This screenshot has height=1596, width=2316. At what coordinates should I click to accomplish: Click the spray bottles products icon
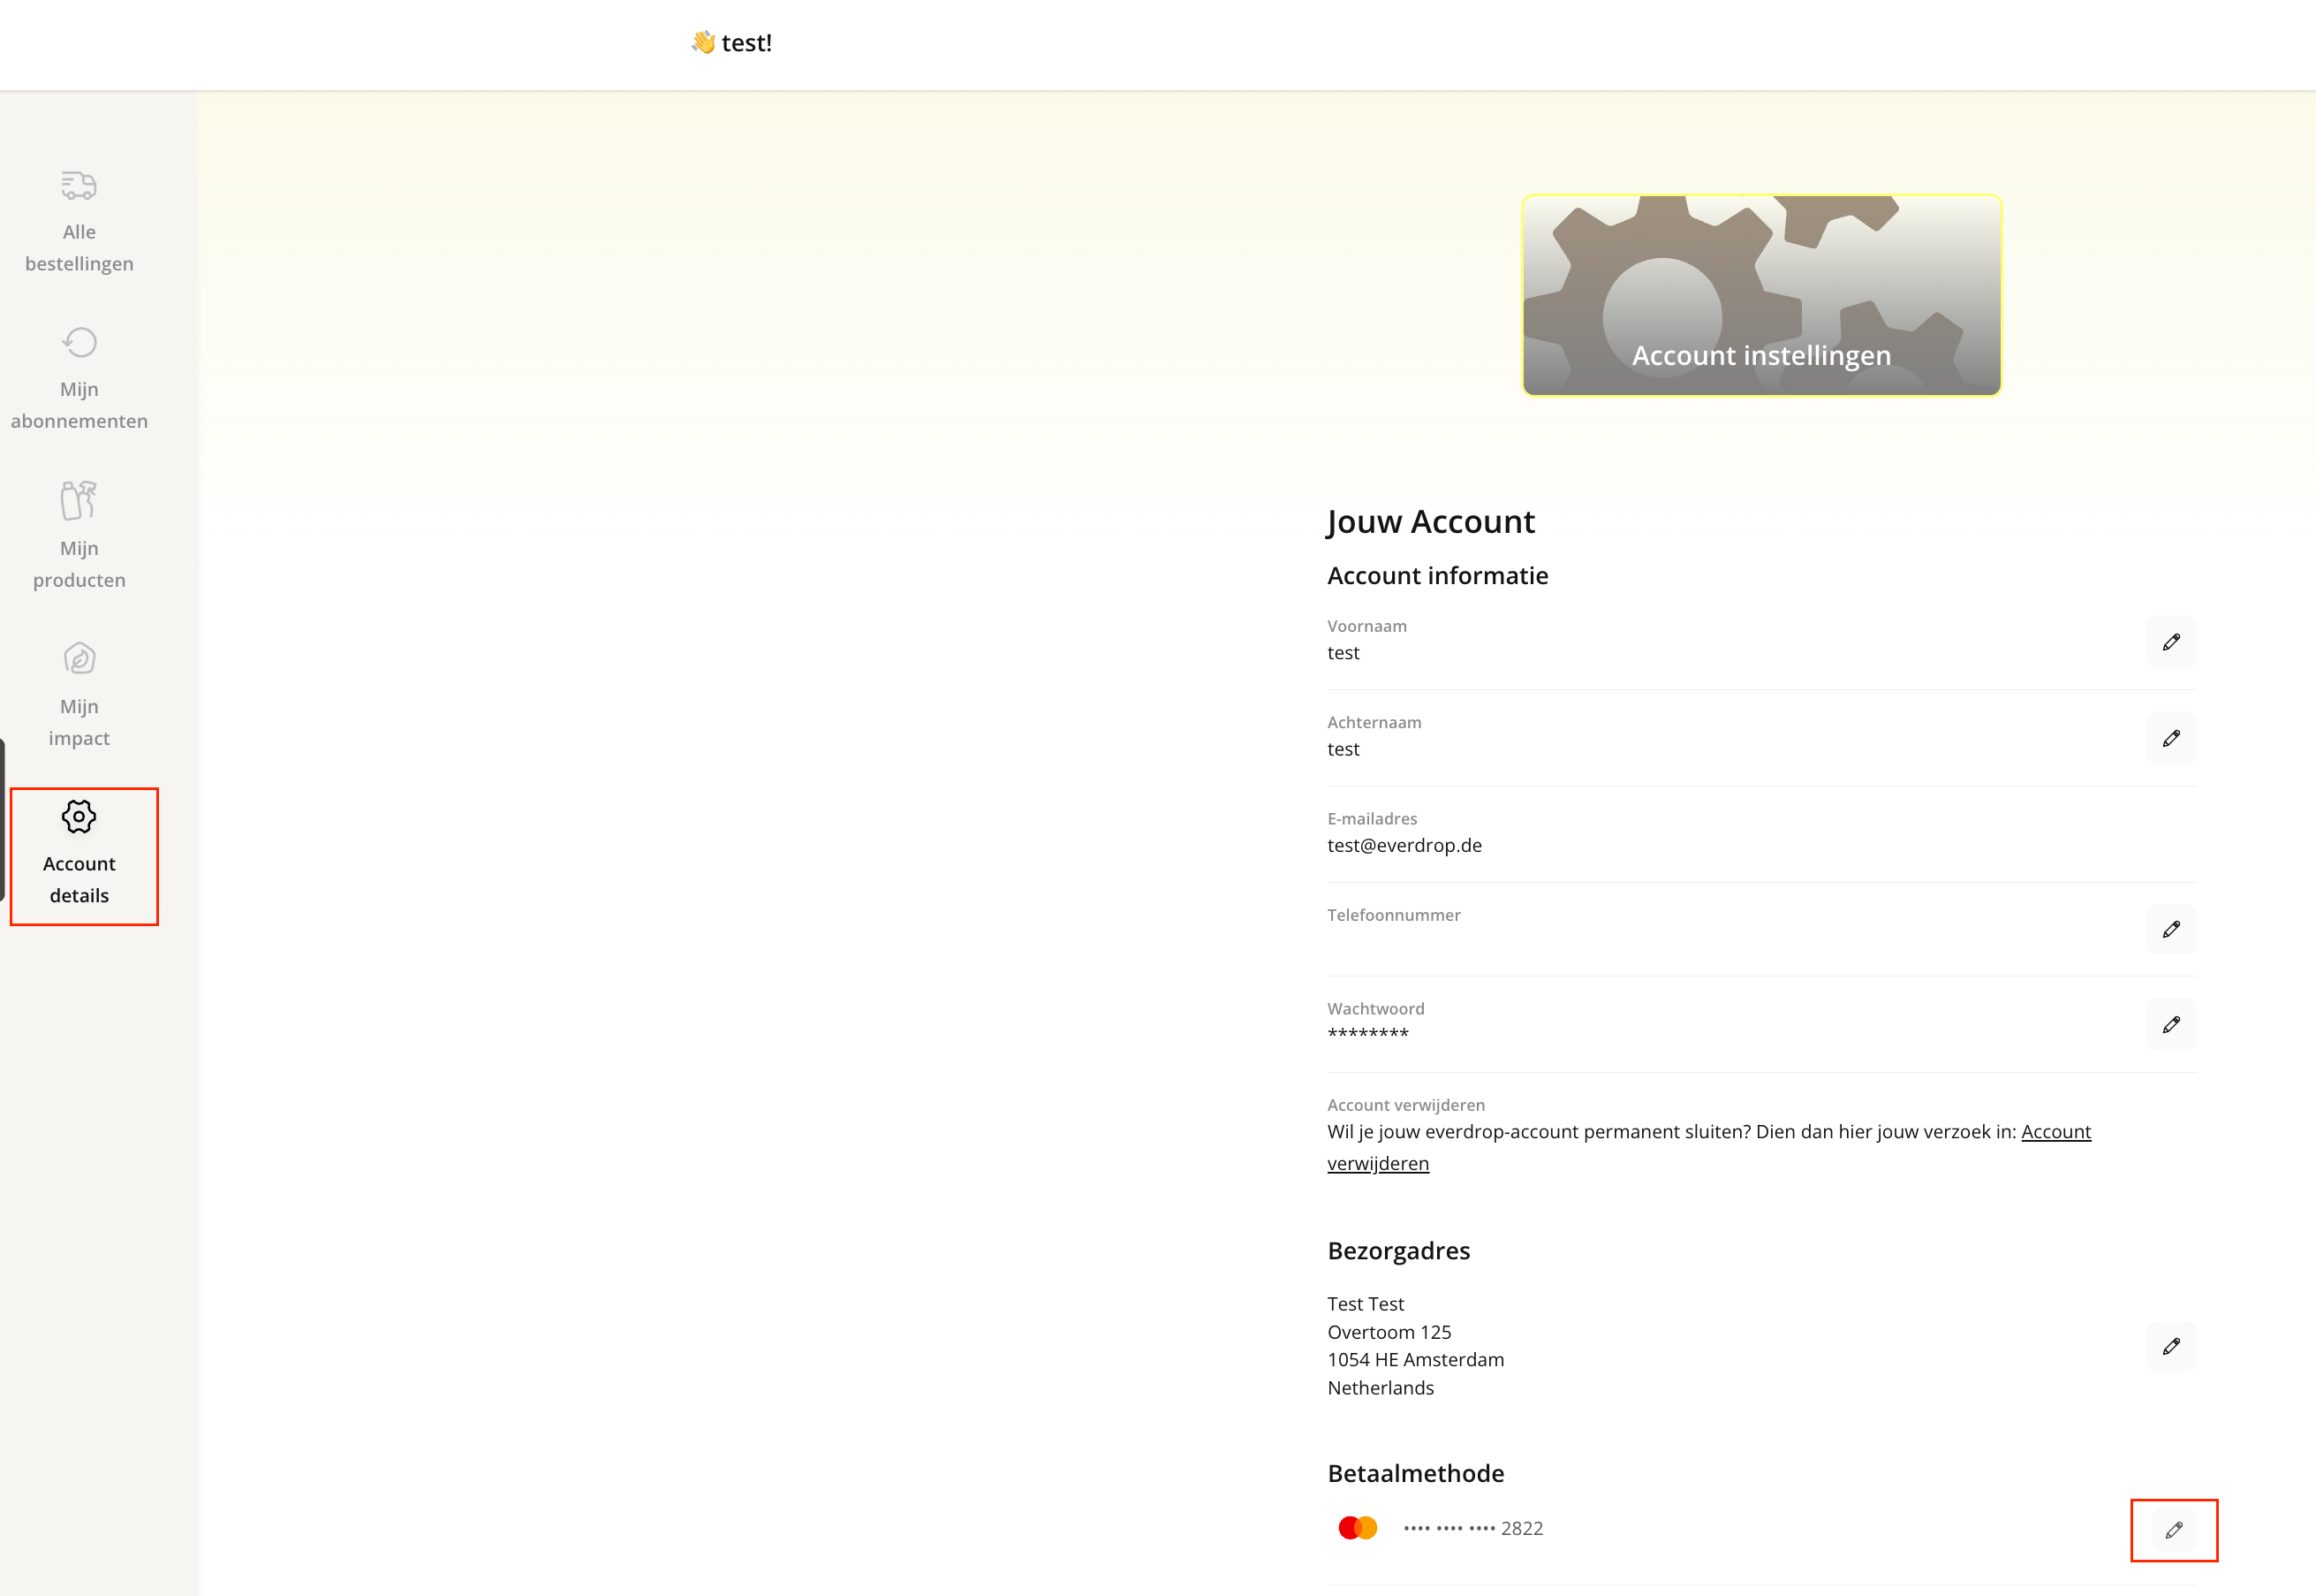pos(79,500)
